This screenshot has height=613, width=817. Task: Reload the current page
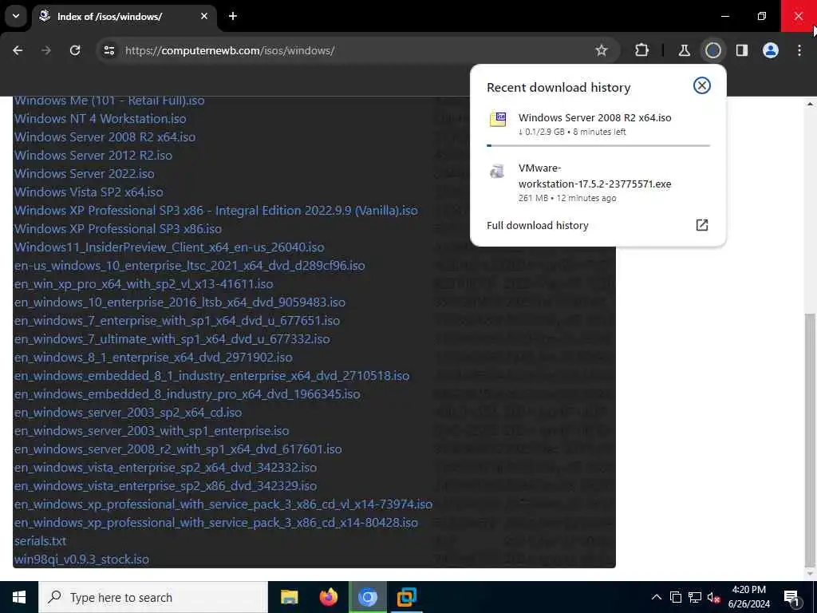pos(75,50)
